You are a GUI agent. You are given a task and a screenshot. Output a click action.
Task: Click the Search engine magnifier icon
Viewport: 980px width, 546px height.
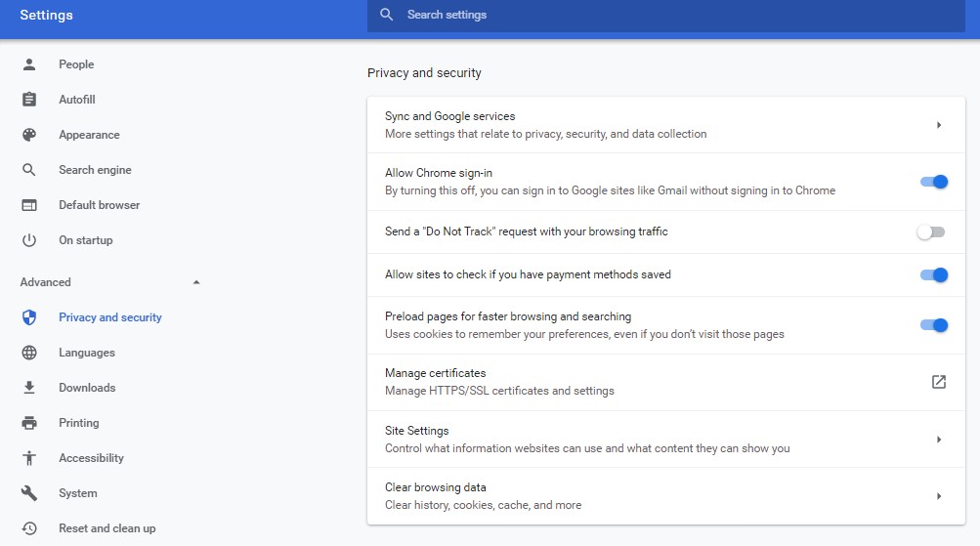click(x=28, y=169)
